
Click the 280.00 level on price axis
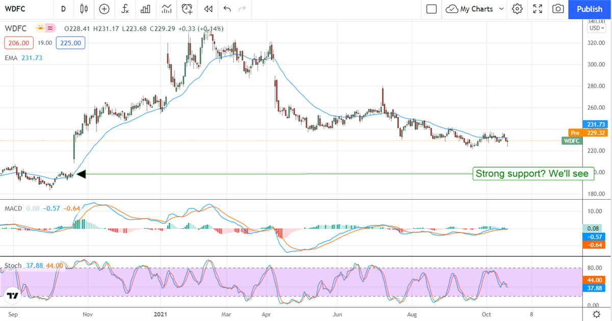point(596,86)
